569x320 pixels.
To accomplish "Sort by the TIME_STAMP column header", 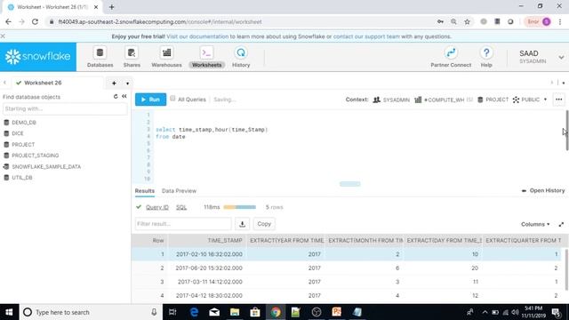I will coord(225,241).
